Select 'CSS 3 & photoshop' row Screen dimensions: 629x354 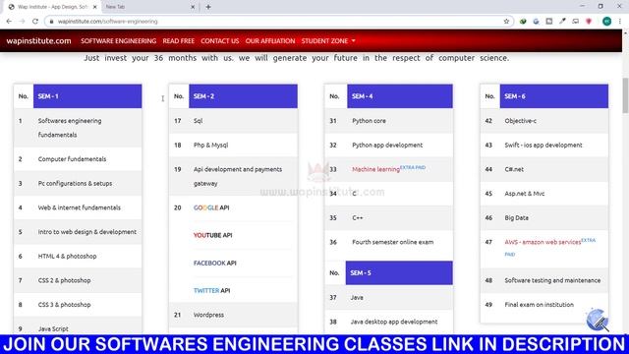tap(78, 305)
